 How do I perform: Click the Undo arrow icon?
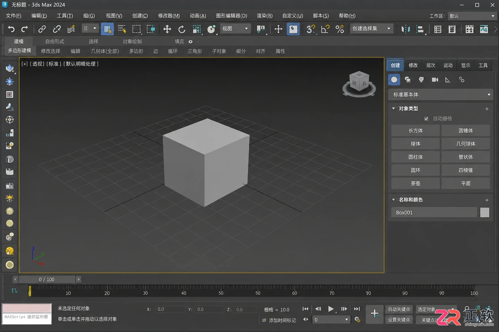point(11,29)
